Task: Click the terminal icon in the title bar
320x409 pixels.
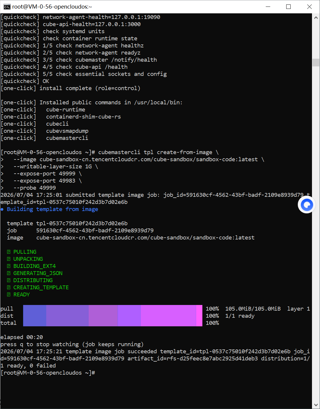Action: coord(7,7)
